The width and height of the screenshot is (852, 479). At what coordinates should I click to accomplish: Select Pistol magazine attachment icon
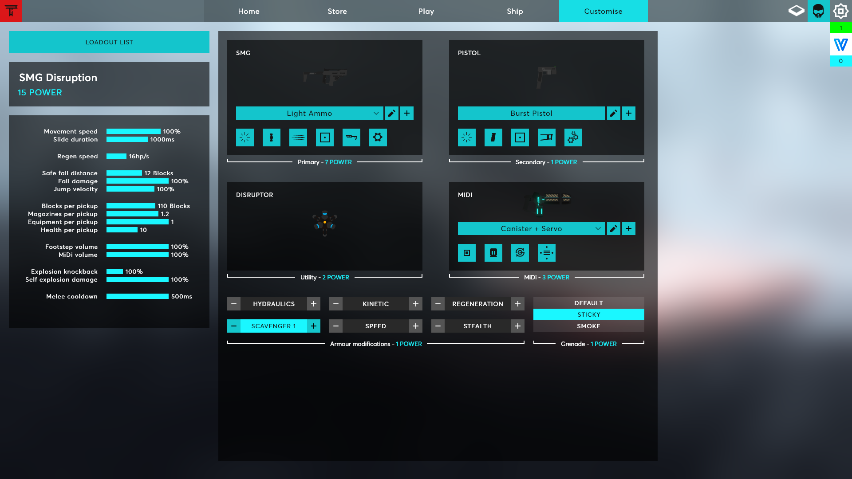click(x=493, y=137)
